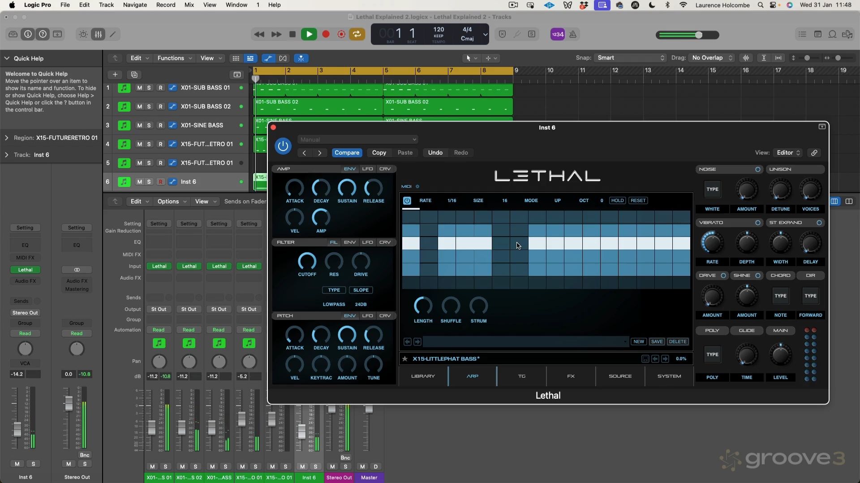860x483 pixels.
Task: Switch to the FX tab in Lethal
Action: pos(571,376)
